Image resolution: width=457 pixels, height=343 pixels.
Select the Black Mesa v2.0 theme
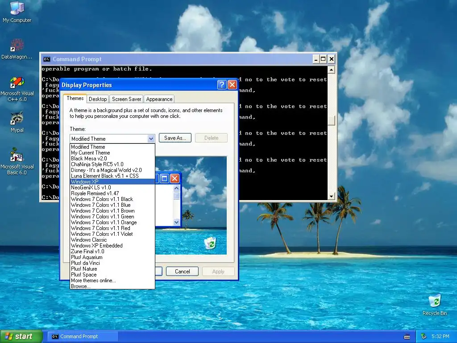[x=112, y=159]
